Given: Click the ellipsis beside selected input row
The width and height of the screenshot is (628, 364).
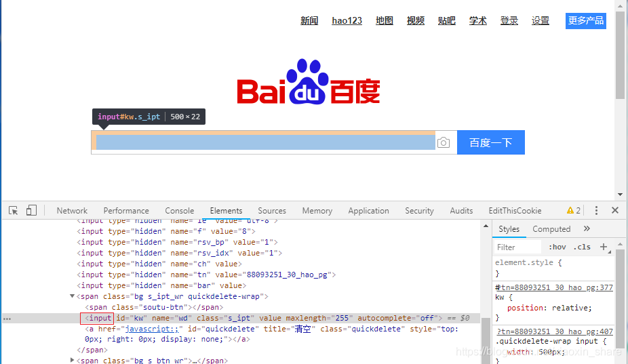Looking at the screenshot, I should coord(7,319).
